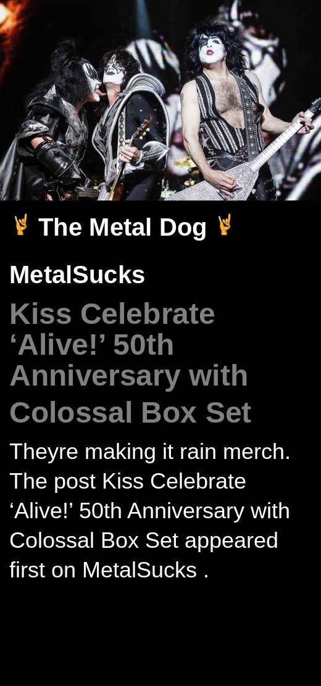
Task: Click the Colossal Box Set appeared line in the summary
Action: pyautogui.click(x=144, y=540)
